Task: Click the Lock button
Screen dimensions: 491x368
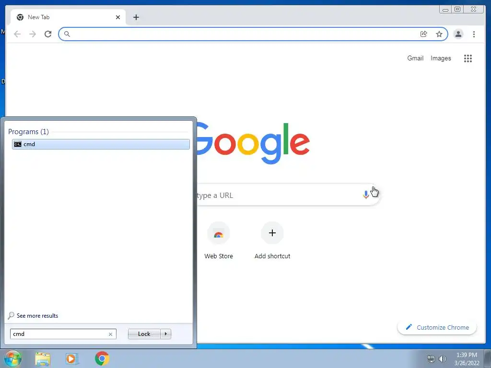Action: click(144, 334)
